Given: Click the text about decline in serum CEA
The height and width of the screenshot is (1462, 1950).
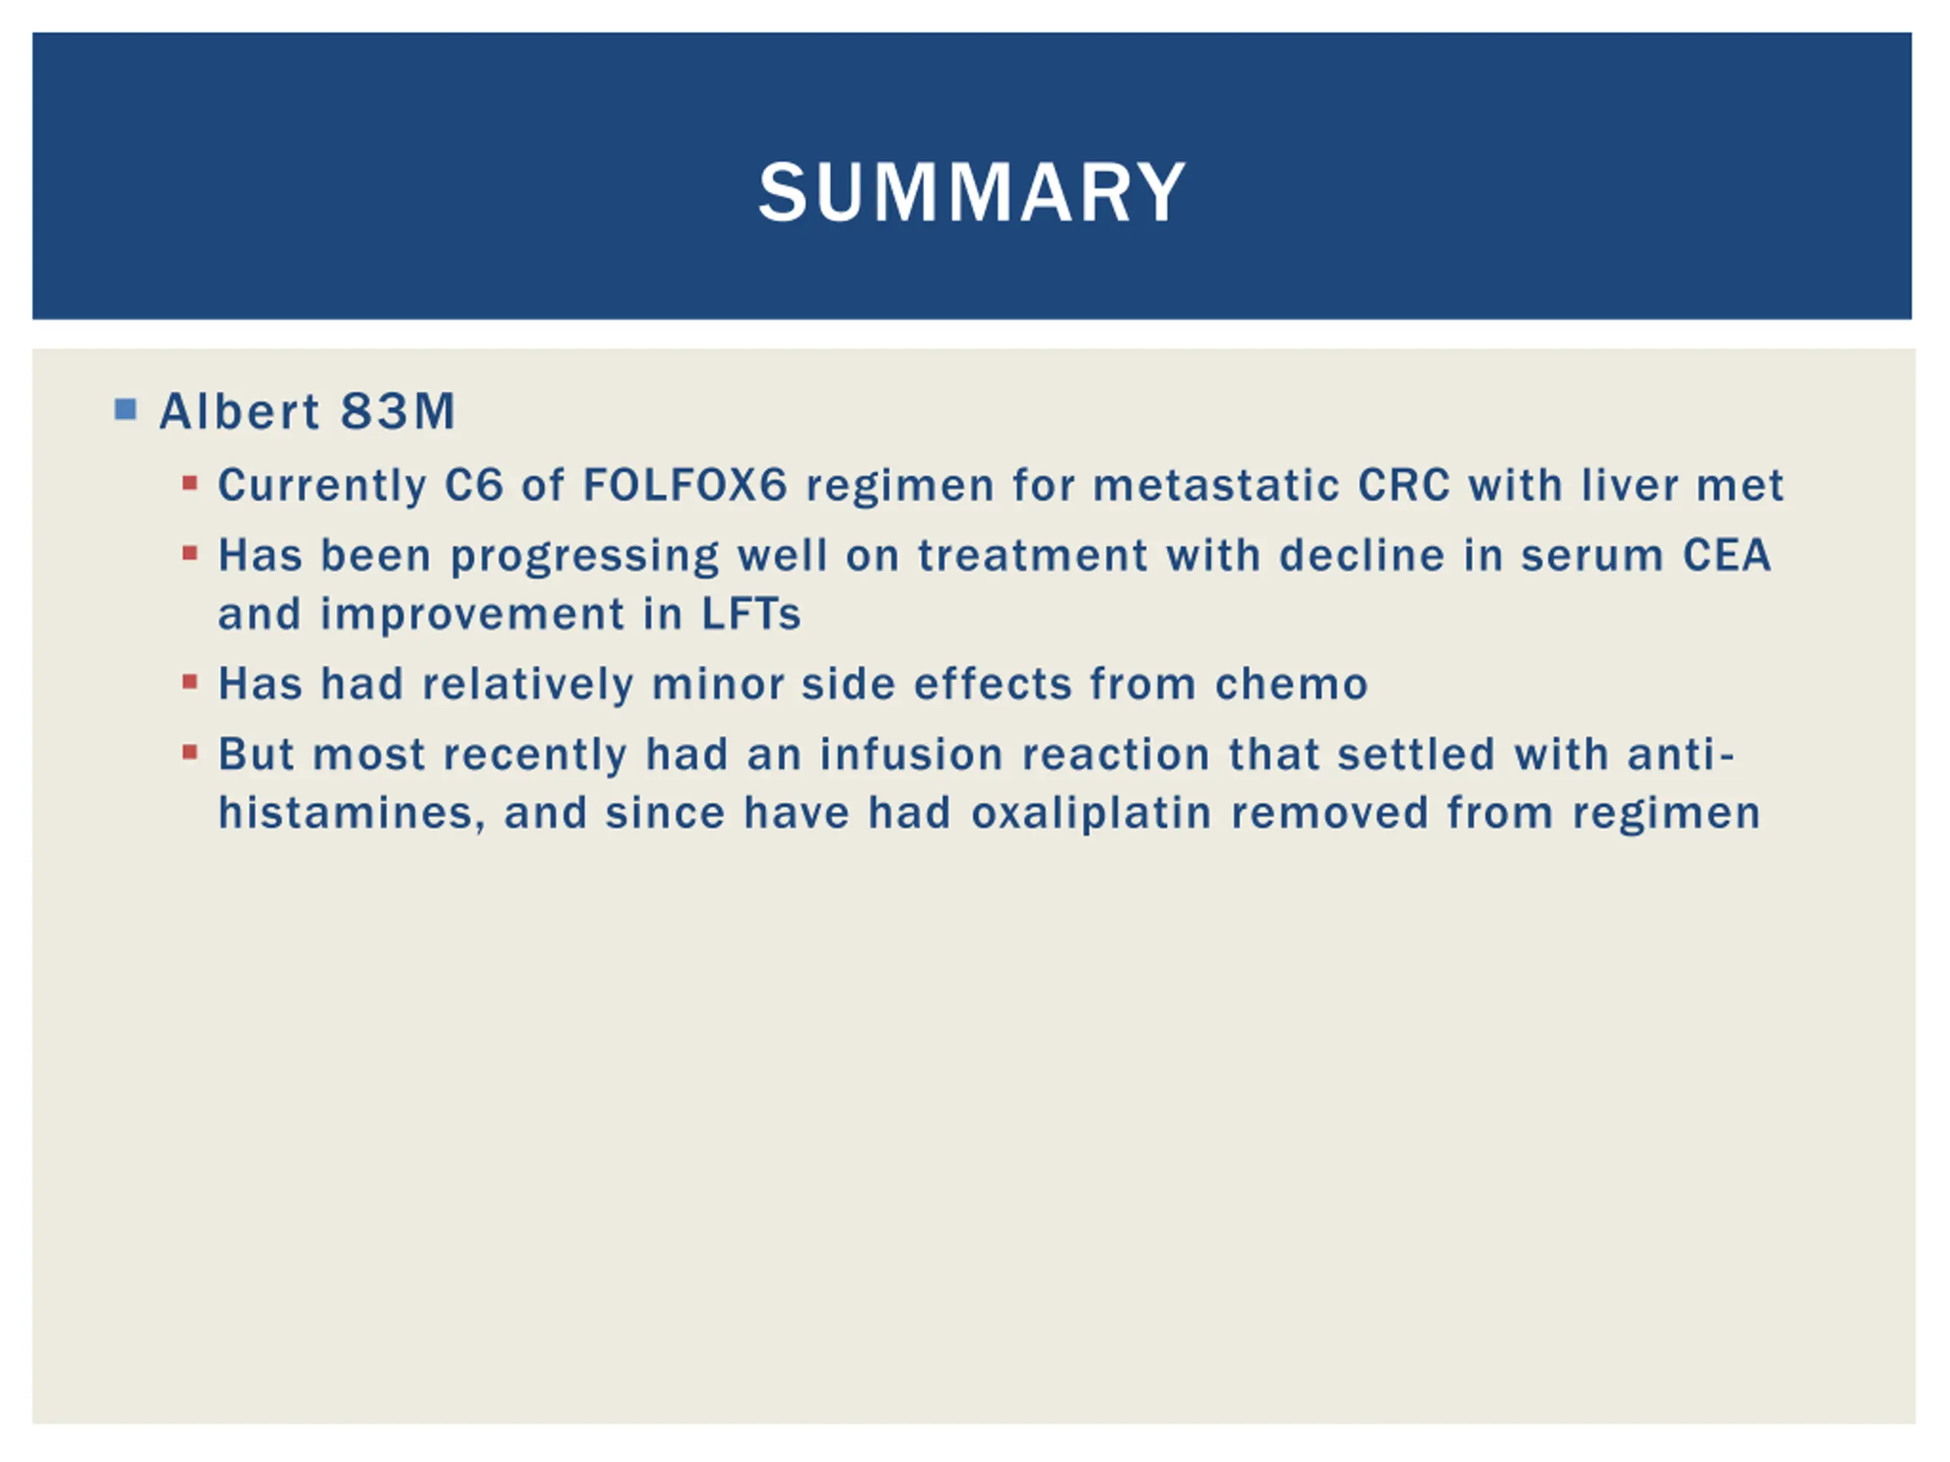Looking at the screenshot, I should tap(994, 556).
